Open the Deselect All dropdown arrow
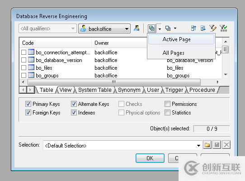The image size is (245, 181). (175, 29)
